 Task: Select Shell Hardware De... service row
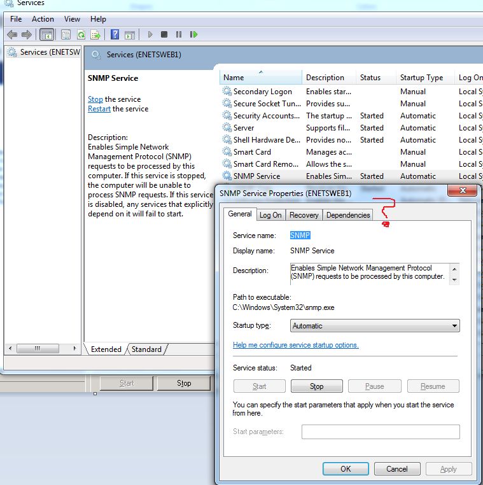(x=352, y=140)
